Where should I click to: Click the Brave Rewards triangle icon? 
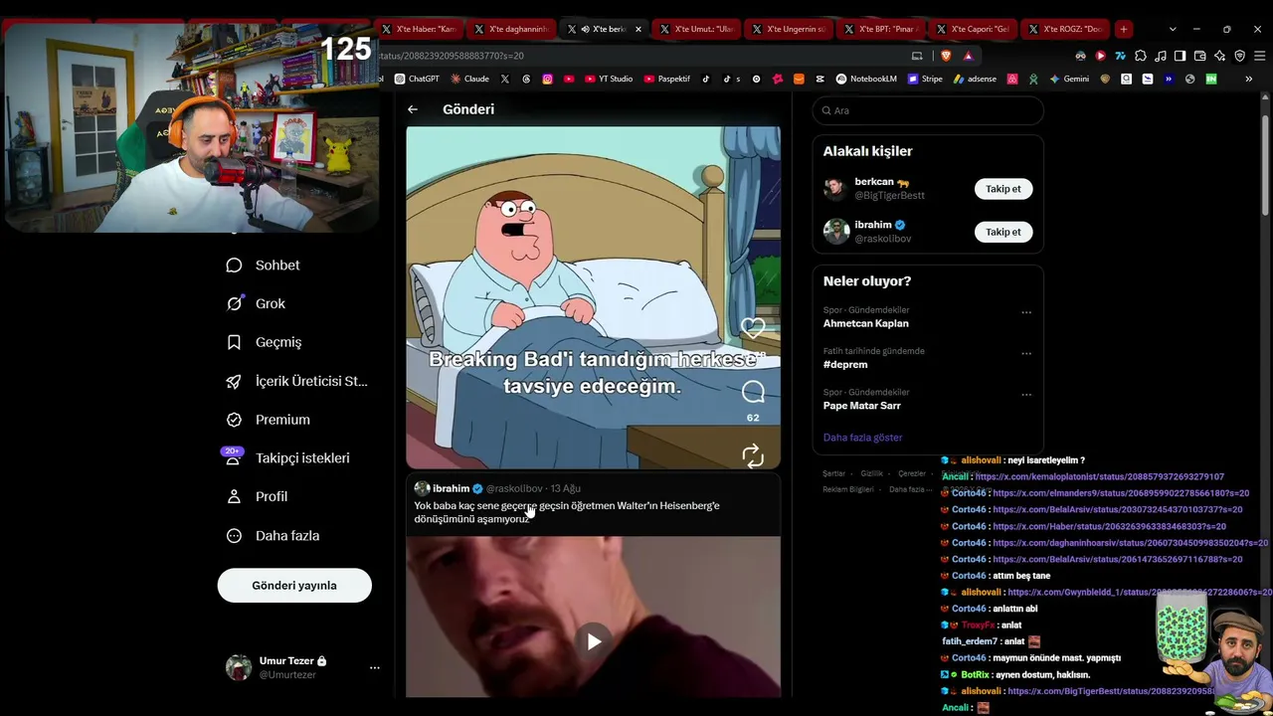[x=968, y=56]
